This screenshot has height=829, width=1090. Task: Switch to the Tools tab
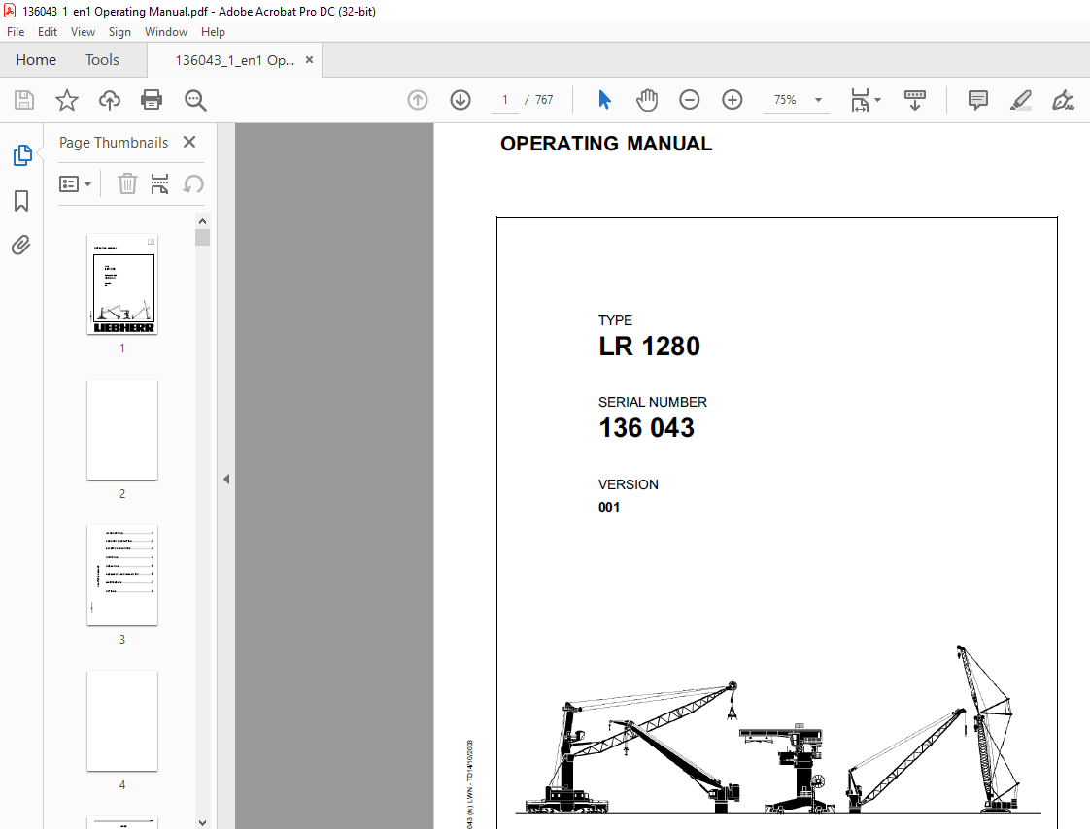click(102, 60)
